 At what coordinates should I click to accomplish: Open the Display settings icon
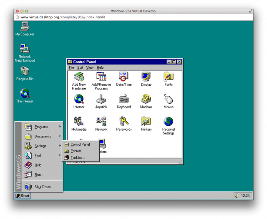click(x=146, y=77)
